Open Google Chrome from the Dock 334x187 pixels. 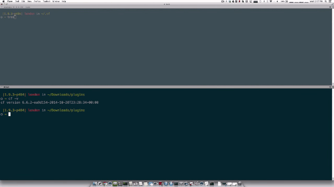click(105, 184)
